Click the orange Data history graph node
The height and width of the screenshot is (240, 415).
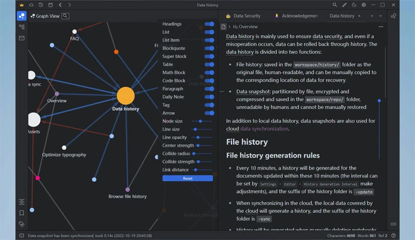(x=126, y=96)
